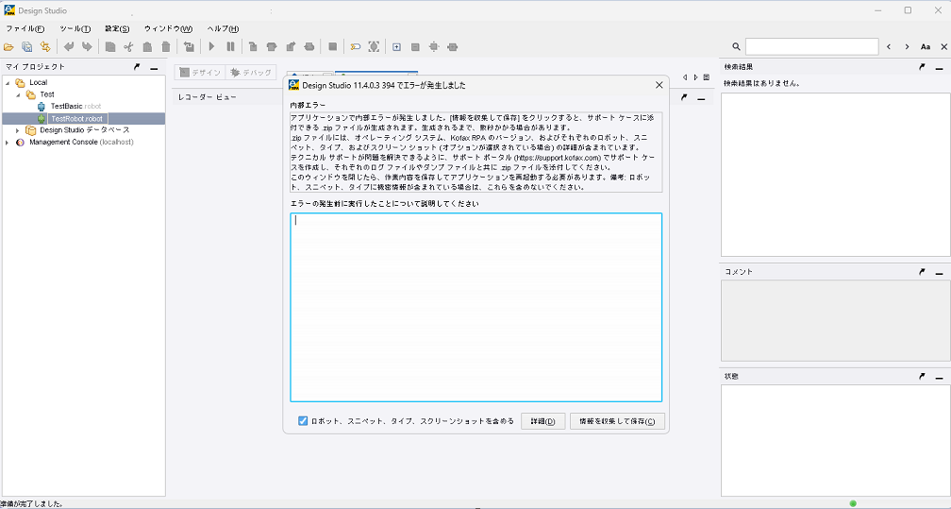Click the redo arrow toolbar icon
Screen dimensions: 951x509
pyautogui.click(x=87, y=47)
